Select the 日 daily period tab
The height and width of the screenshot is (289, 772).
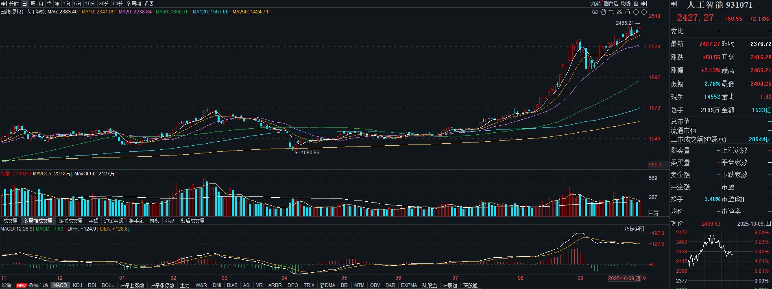24,4
